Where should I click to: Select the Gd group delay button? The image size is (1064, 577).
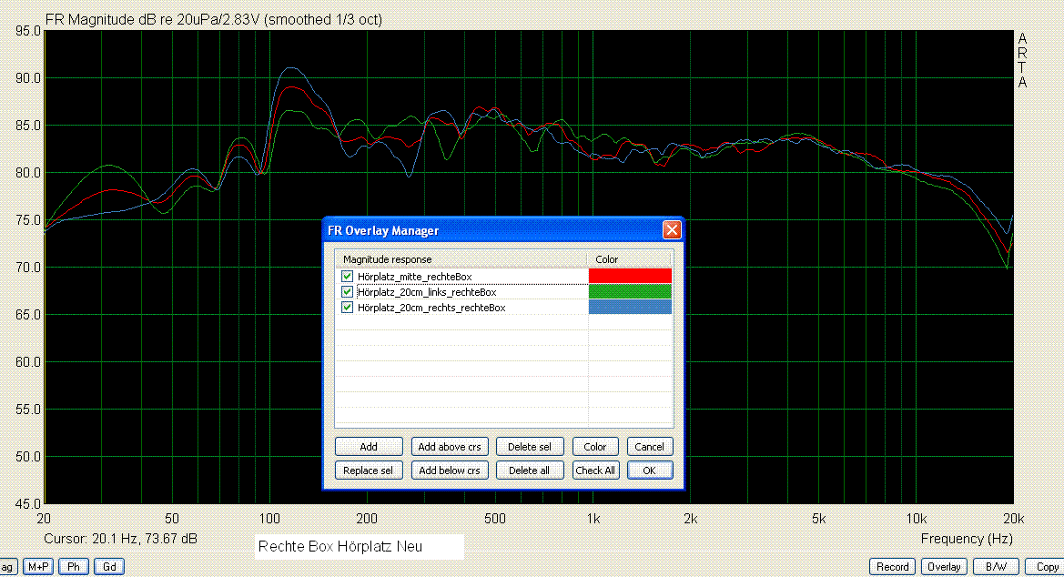[108, 567]
